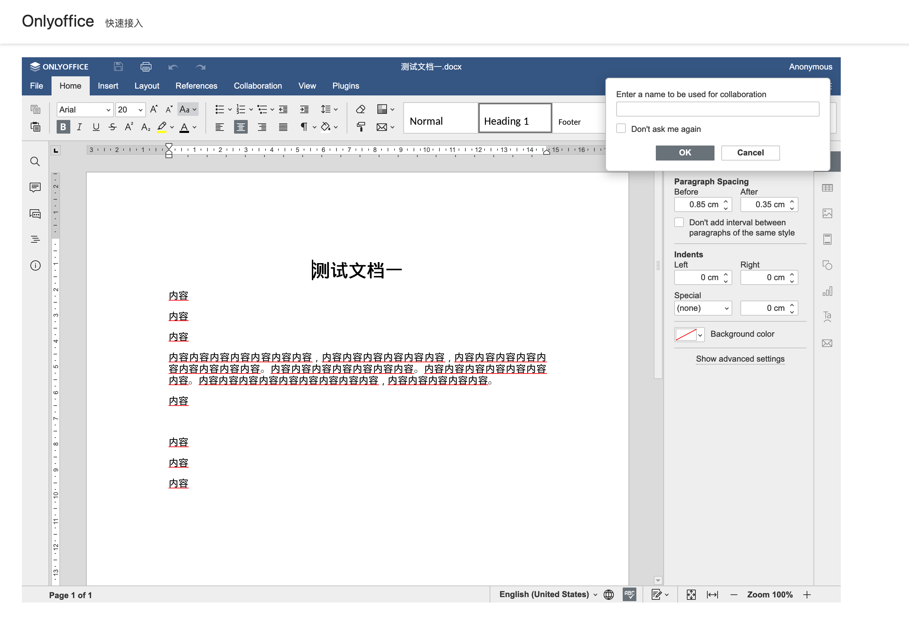The image size is (909, 623).
Task: Open the English (United States) language dropdown
Action: 548,594
